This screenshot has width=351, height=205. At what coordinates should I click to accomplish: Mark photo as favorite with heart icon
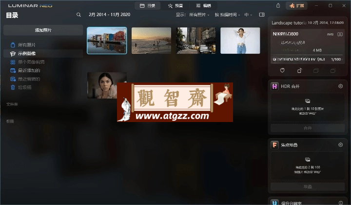click(x=282, y=71)
